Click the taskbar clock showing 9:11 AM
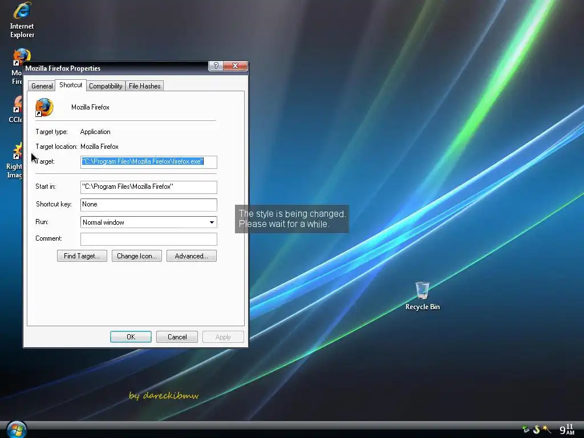This screenshot has height=438, width=584. (x=567, y=429)
